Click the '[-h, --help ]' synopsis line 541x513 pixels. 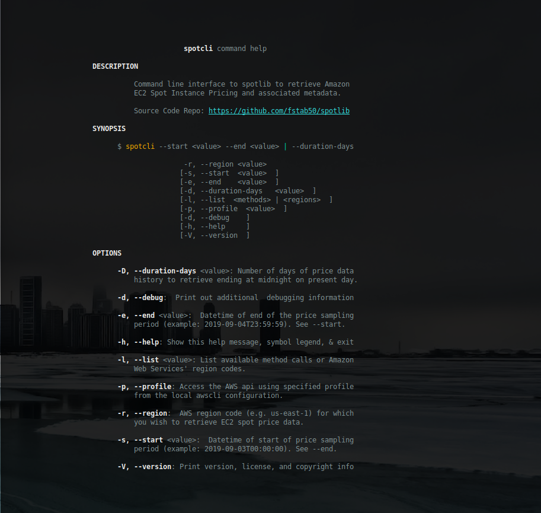point(215,227)
